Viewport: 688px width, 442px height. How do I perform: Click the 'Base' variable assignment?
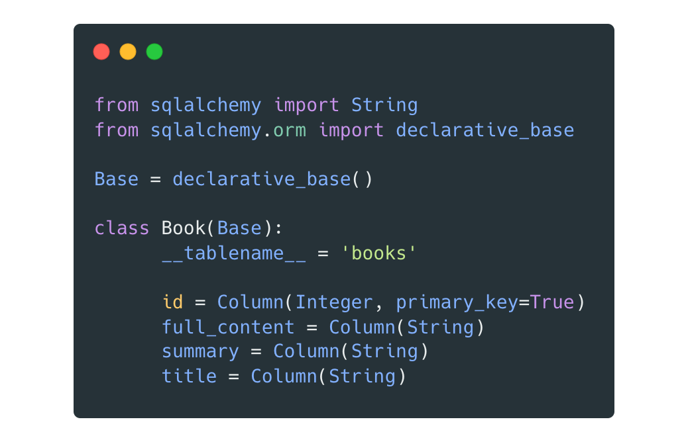coord(117,179)
